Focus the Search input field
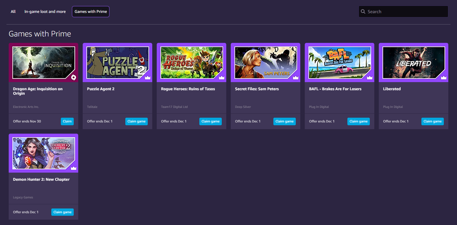Image resolution: width=457 pixels, height=225 pixels. coord(403,11)
